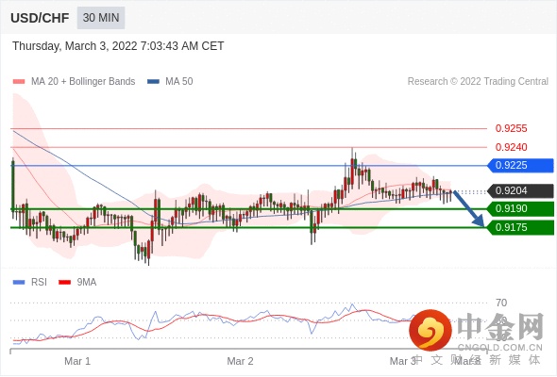Click the 30 MIN timeframe button

coord(101,18)
